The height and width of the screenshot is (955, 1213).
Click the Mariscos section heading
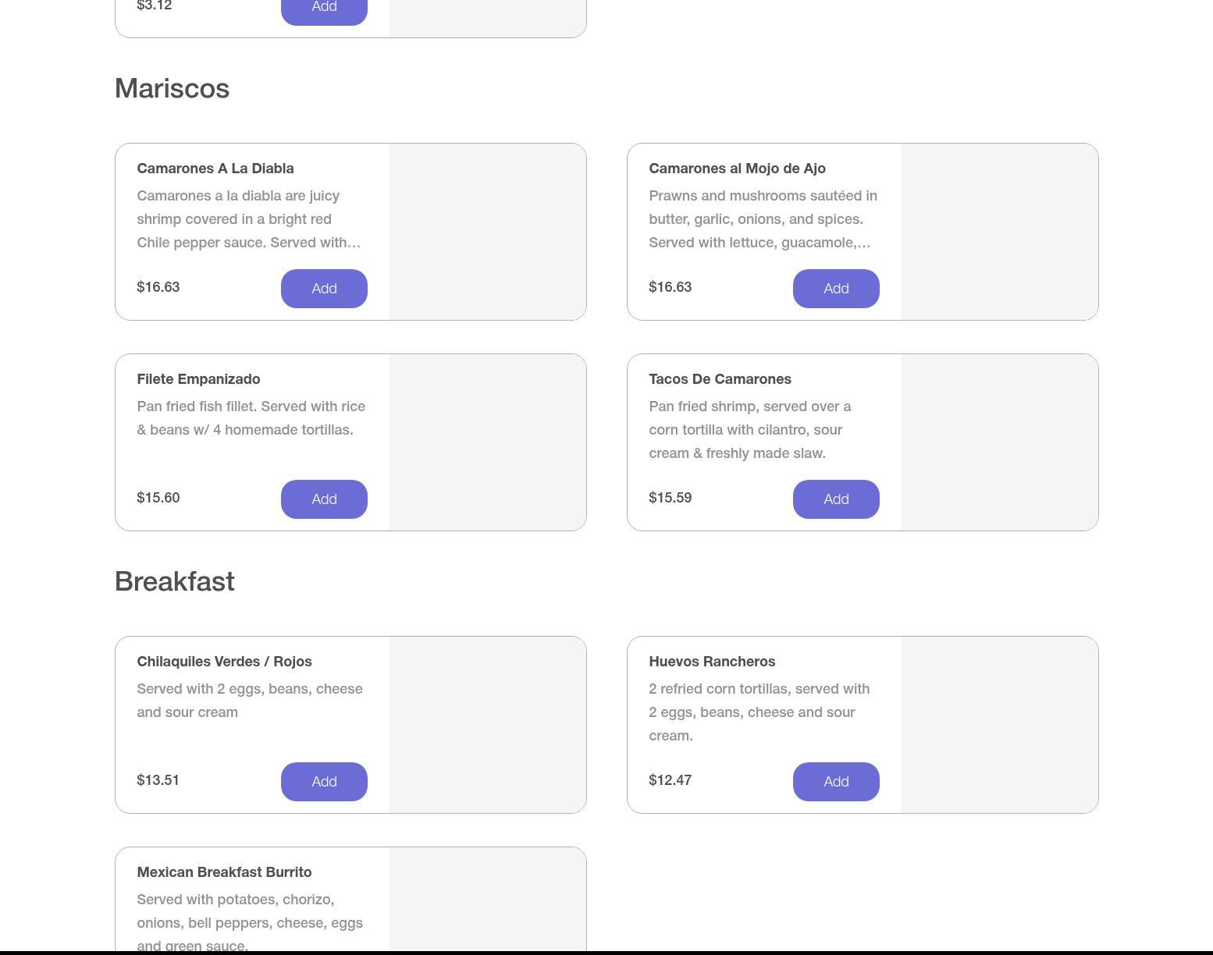[172, 88]
